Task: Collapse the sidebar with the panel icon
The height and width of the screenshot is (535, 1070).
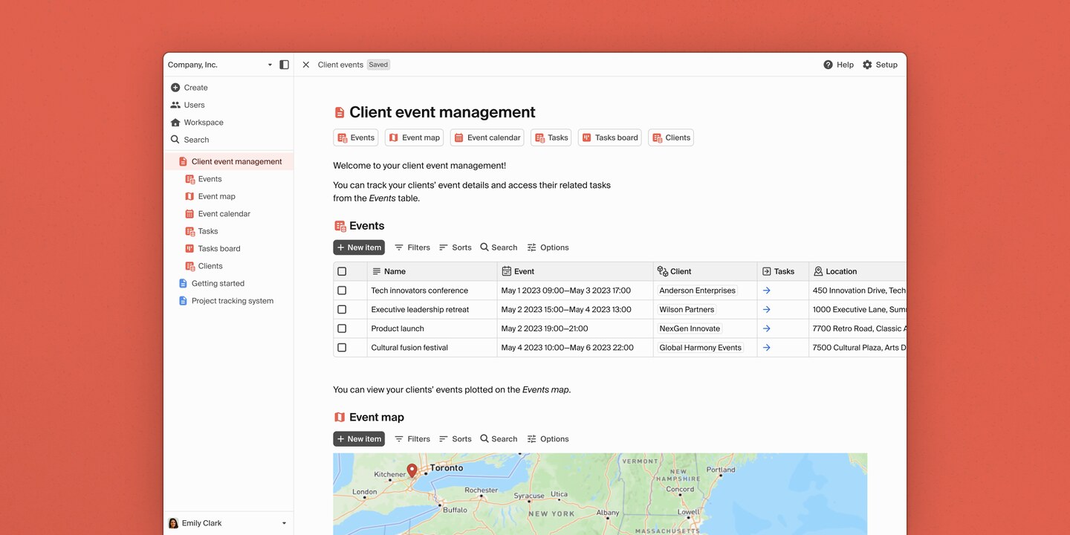Action: click(284, 65)
